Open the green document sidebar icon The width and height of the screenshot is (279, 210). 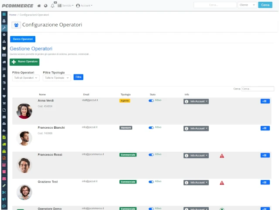tap(4, 137)
